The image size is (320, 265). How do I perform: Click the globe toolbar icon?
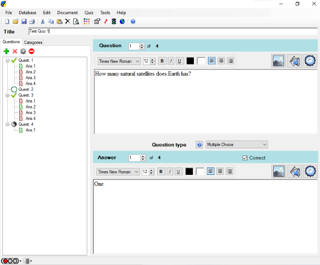pos(122,22)
